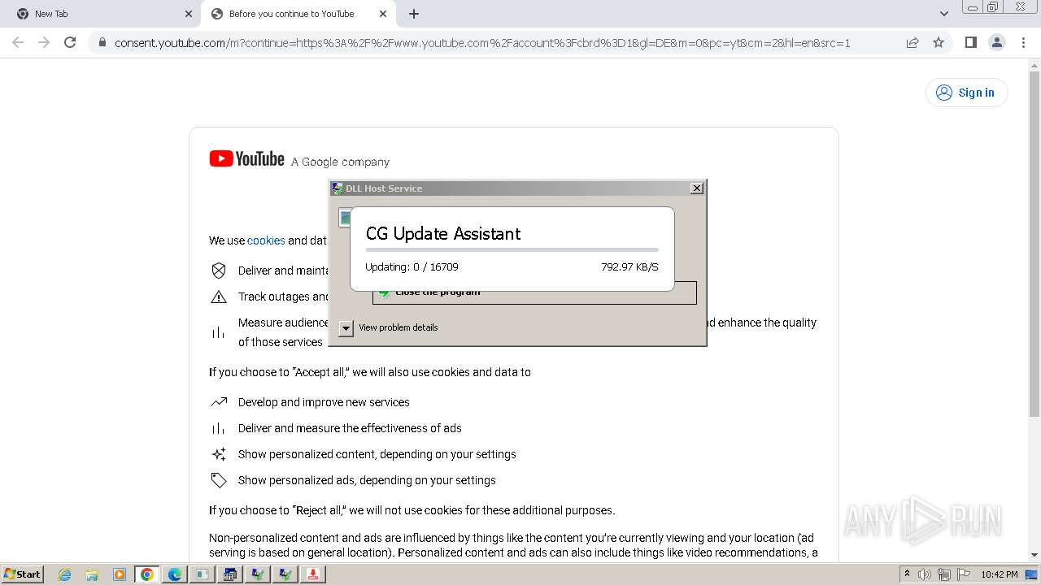Click the 'Develop and improve new services' line
The width and height of the screenshot is (1041, 585).
coord(324,402)
